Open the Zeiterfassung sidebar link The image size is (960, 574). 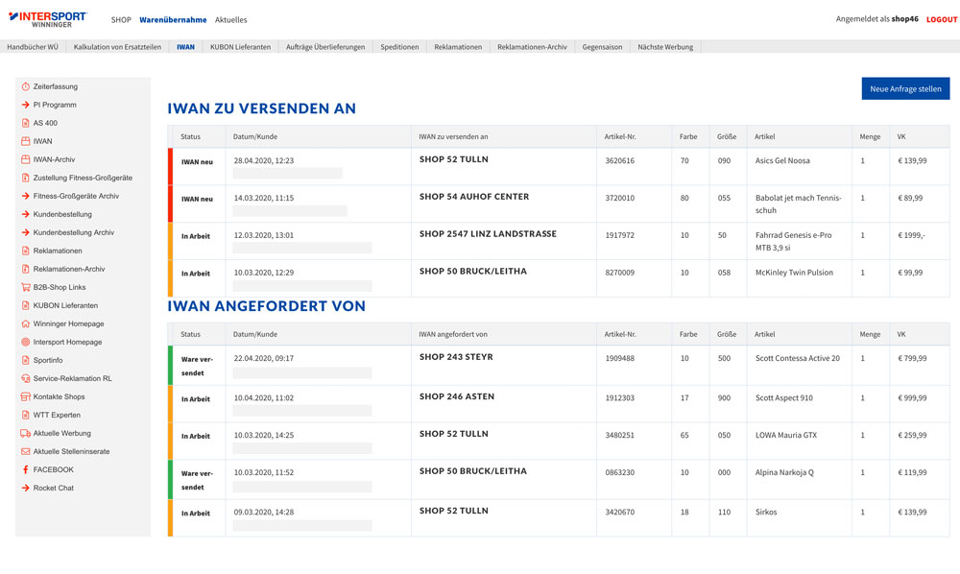click(x=55, y=87)
